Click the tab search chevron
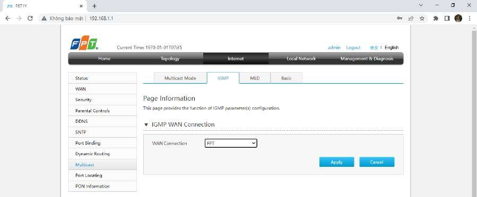The width and height of the screenshot is (477, 197). (421, 5)
